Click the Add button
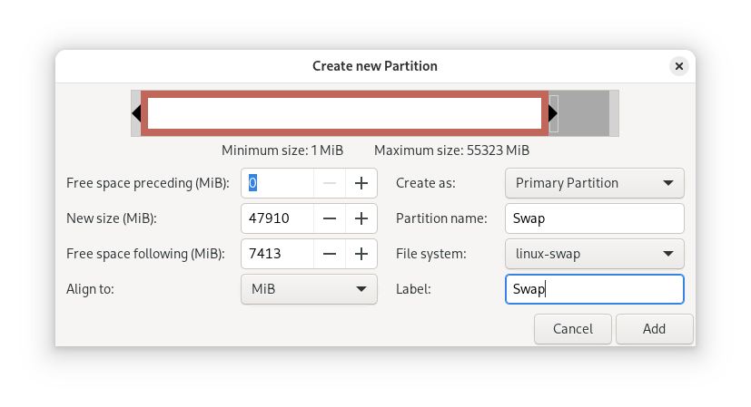Viewport: 751px width, 407px height. 654,329
